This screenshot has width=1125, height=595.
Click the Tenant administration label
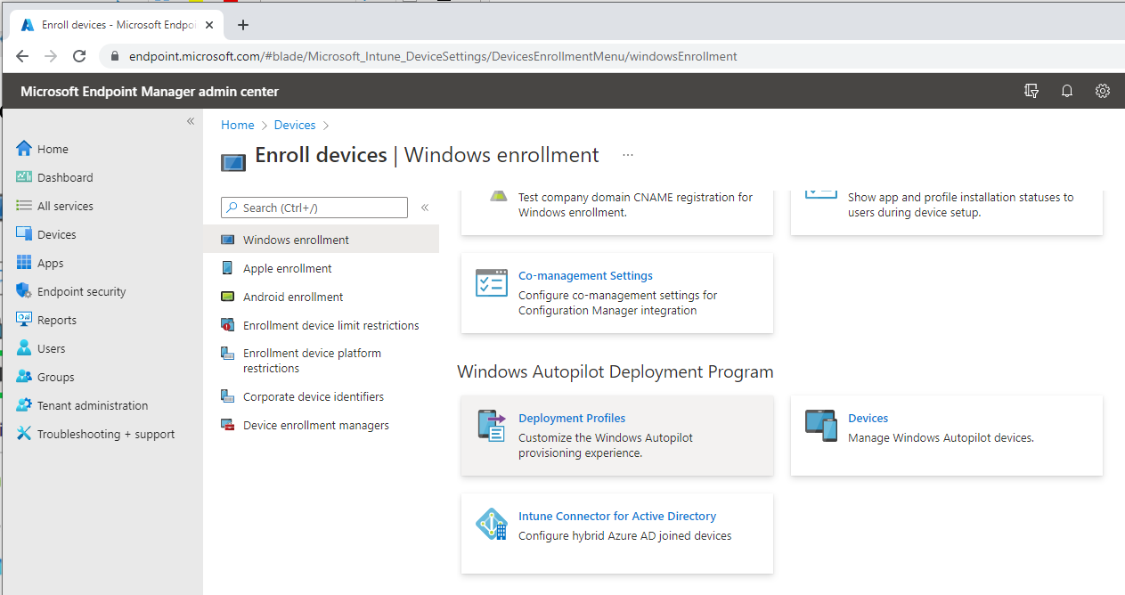(93, 405)
